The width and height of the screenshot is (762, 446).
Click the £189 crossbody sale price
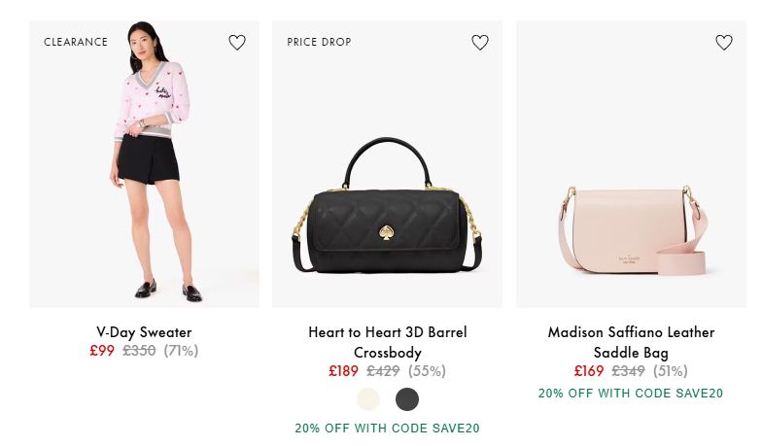[x=344, y=370]
